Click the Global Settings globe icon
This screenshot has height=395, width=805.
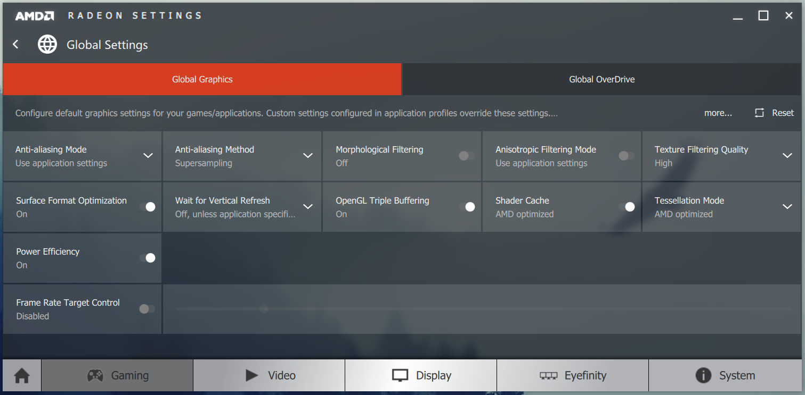(x=47, y=45)
